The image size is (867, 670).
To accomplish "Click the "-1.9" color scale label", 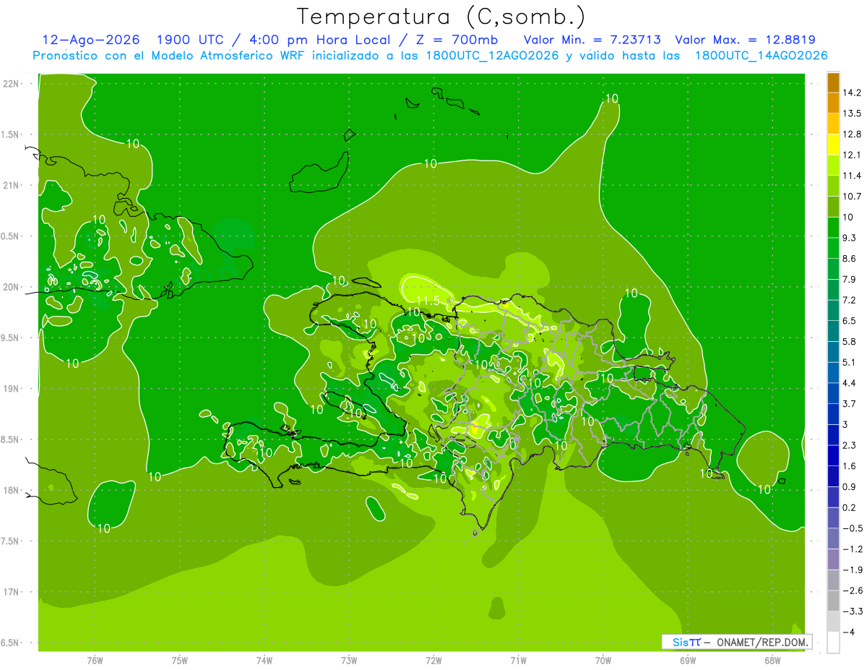I will point(853,570).
